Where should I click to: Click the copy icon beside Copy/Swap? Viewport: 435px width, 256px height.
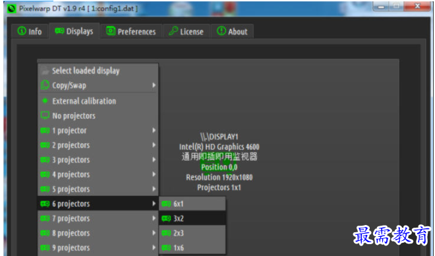(45, 85)
